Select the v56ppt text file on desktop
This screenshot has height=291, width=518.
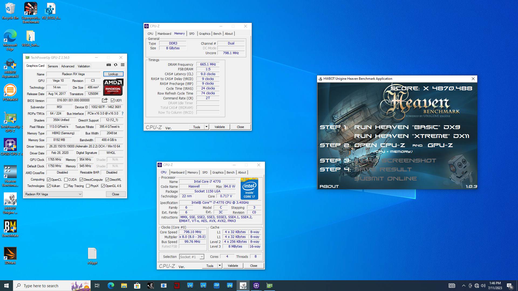click(92, 256)
